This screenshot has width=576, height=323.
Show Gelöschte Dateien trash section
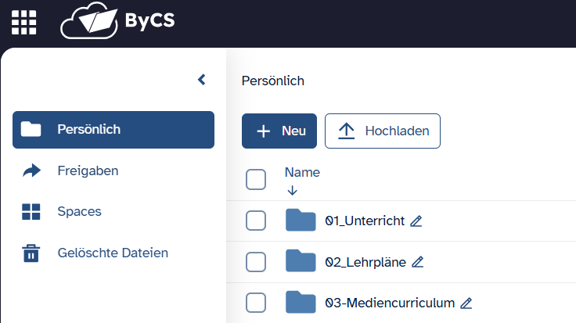tap(112, 253)
